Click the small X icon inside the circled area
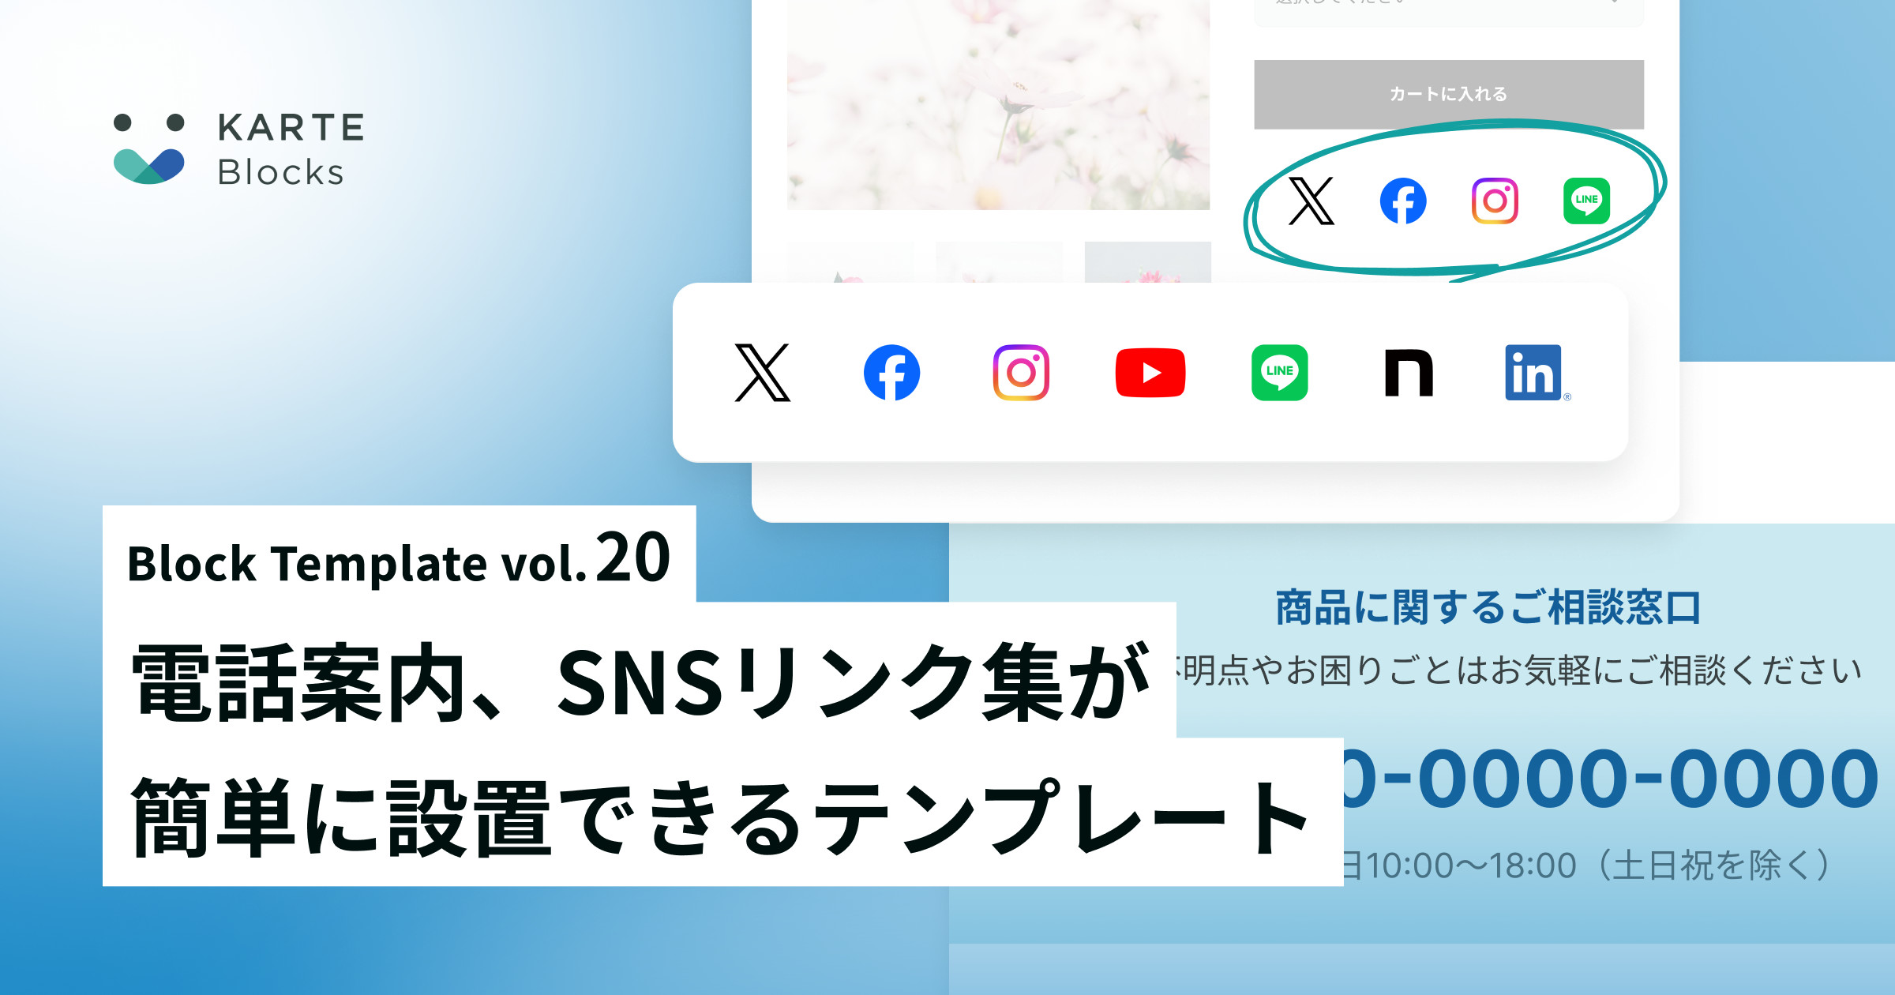The height and width of the screenshot is (995, 1895). point(1311,201)
